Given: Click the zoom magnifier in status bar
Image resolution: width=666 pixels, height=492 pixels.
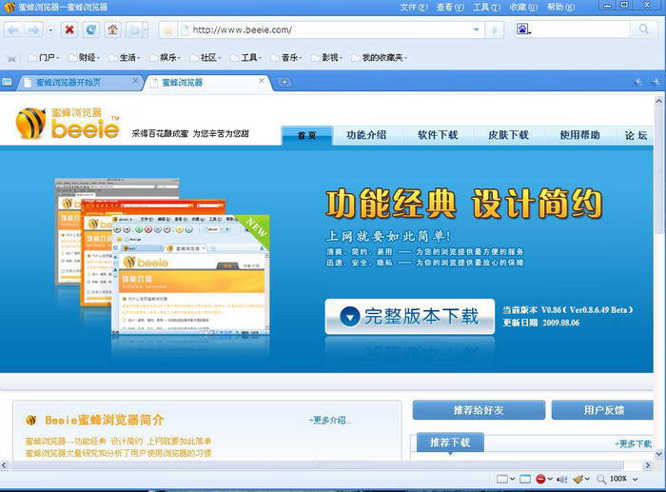Looking at the screenshot, I should point(601,479).
